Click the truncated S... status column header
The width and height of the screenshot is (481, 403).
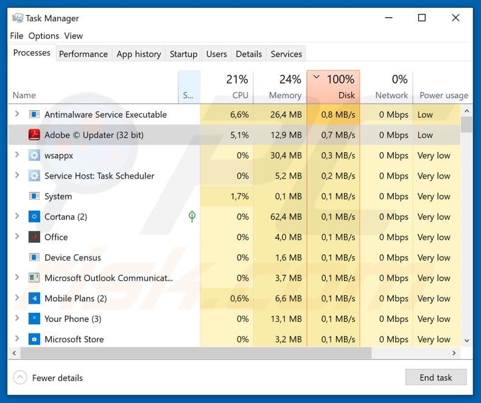pyautogui.click(x=189, y=87)
